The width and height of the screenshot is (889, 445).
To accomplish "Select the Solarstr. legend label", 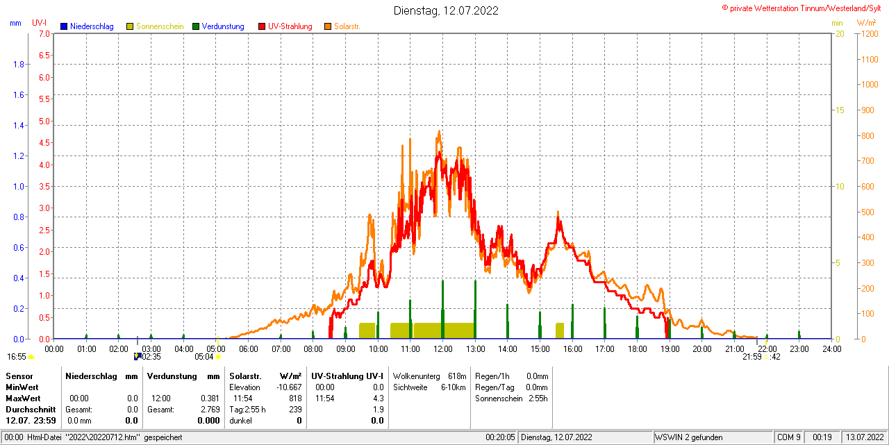I will tap(347, 26).
